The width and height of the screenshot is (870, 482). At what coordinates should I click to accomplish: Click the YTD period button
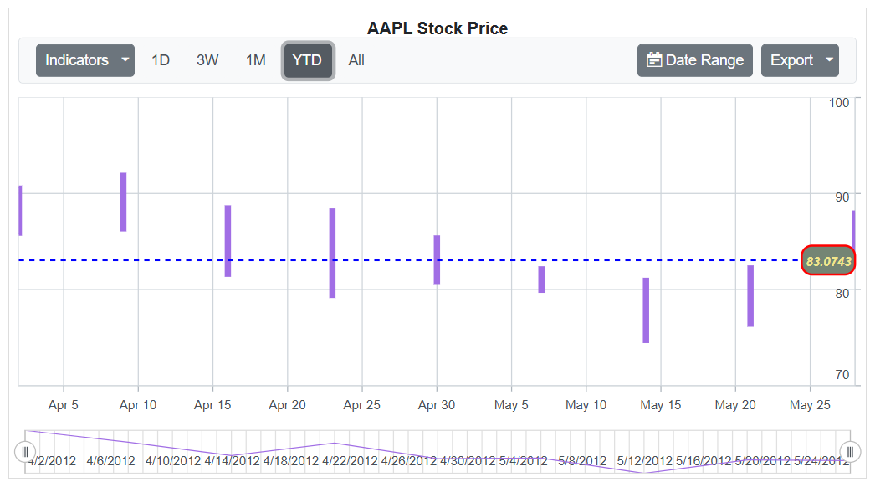pyautogui.click(x=308, y=60)
